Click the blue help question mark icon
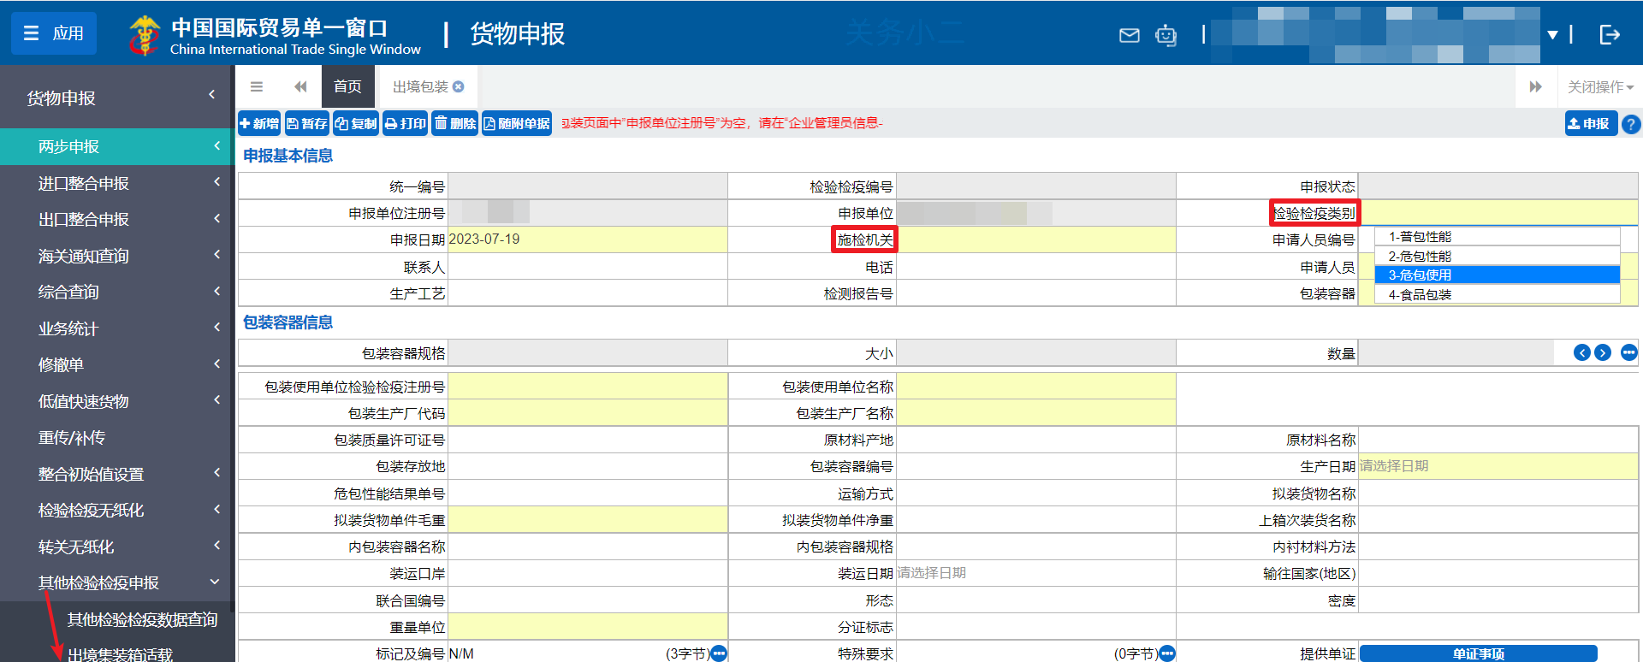 click(1631, 124)
